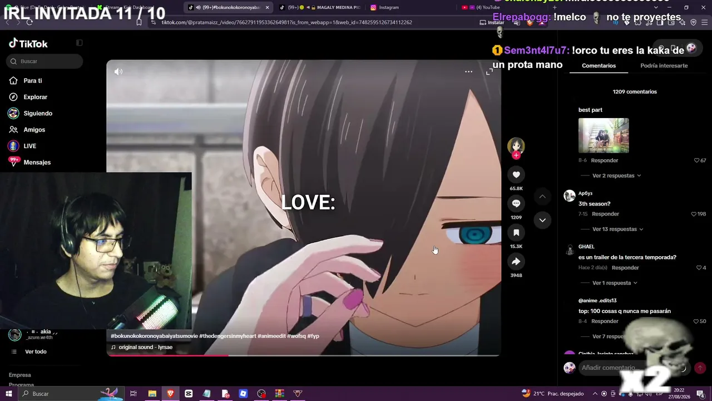
Task: Switch to the Podría interesarte tab
Action: [664, 66]
